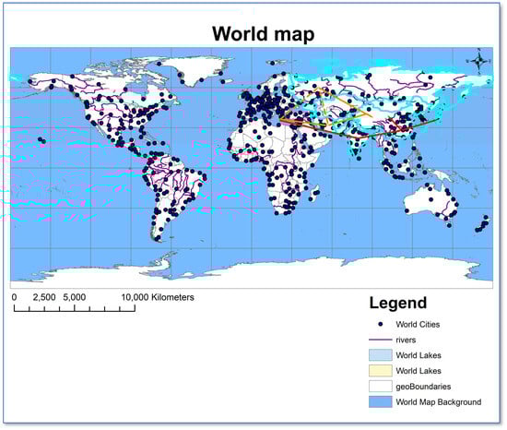Click the blue World Map Background swatch
The image size is (507, 430).
click(x=381, y=401)
